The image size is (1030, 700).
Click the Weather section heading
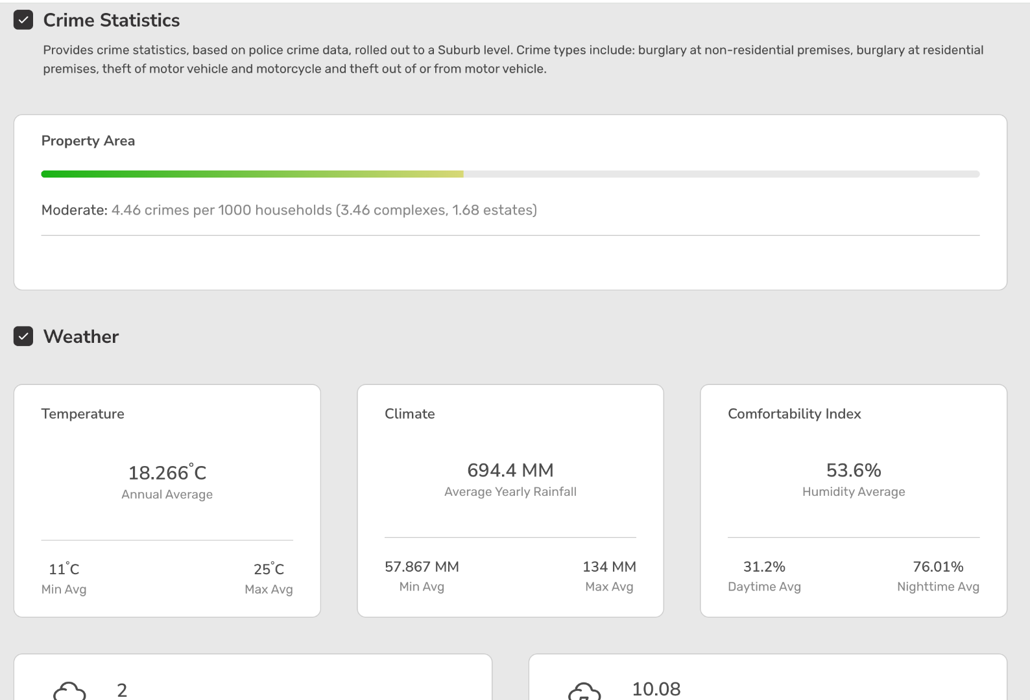[81, 336]
